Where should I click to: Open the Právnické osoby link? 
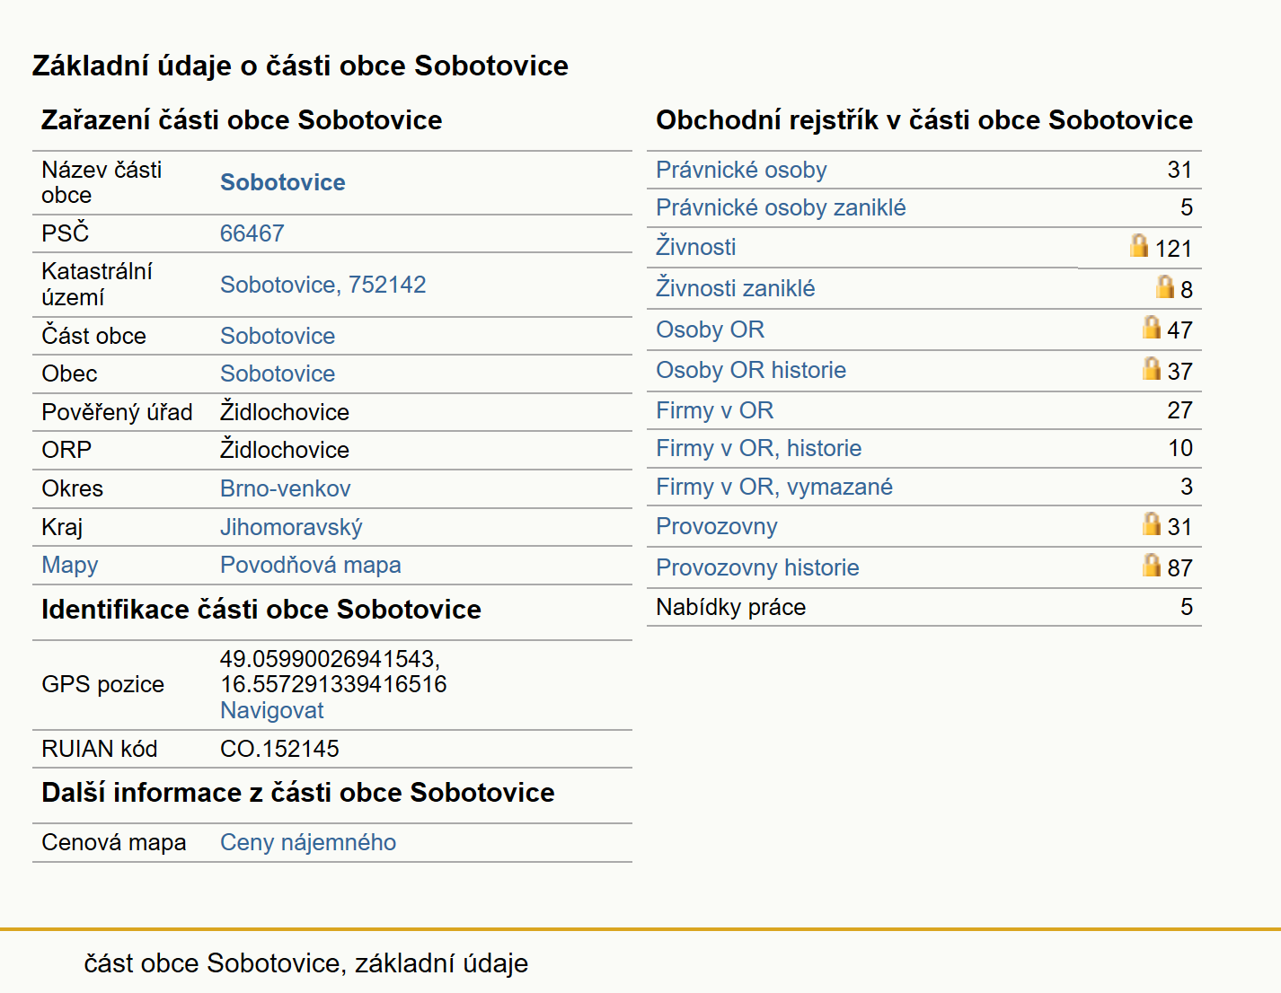[x=741, y=170]
